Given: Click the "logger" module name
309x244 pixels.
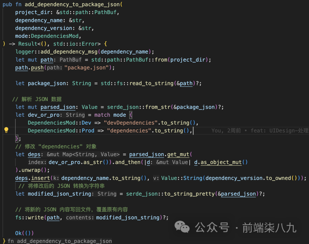Looking at the screenshot, I should click(25, 52).
